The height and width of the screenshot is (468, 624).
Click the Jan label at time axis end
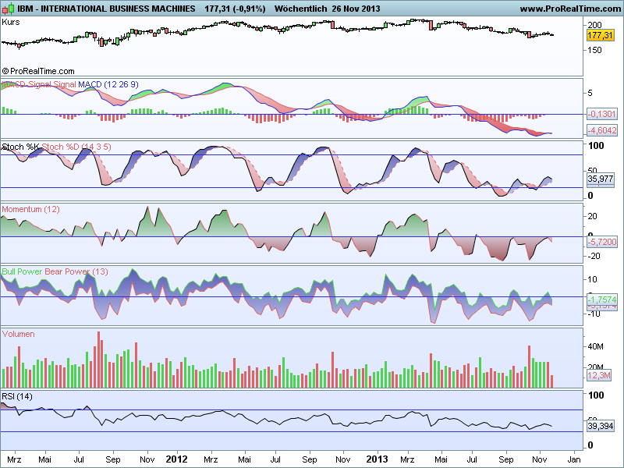tap(573, 459)
